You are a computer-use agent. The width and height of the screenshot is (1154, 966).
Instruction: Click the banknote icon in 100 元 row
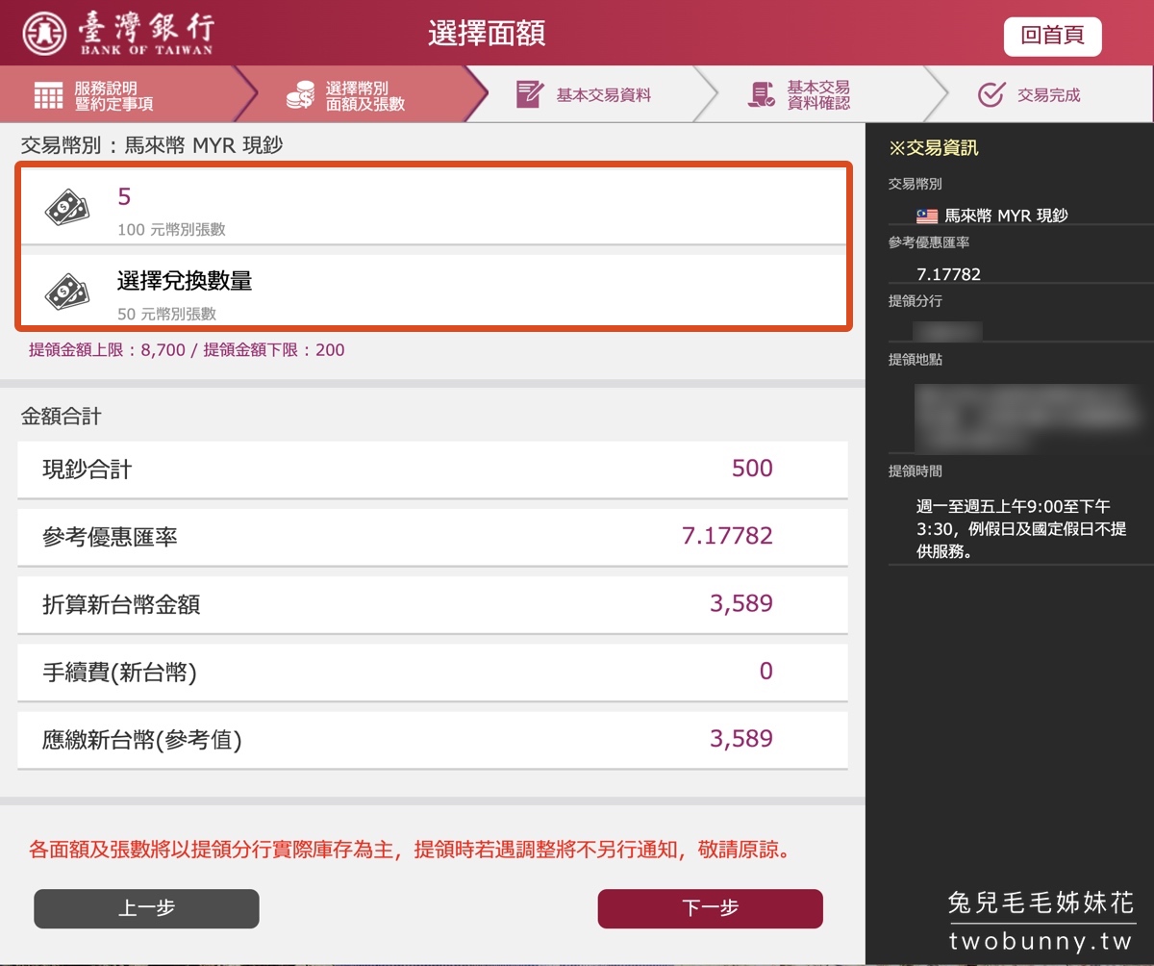click(x=67, y=207)
